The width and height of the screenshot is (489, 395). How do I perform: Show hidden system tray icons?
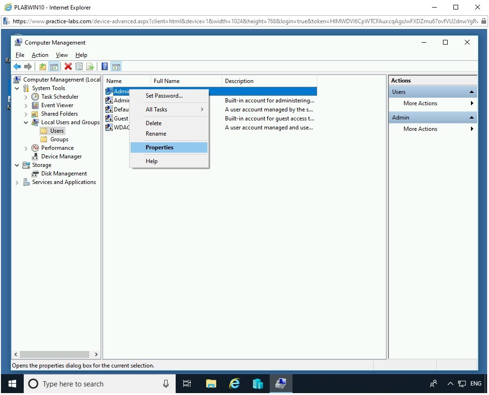[x=451, y=384]
